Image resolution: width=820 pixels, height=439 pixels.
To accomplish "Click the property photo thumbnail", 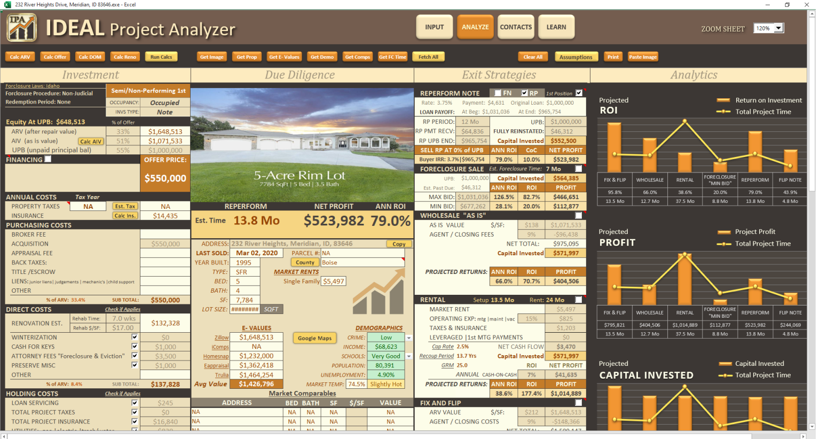I will coord(302,144).
